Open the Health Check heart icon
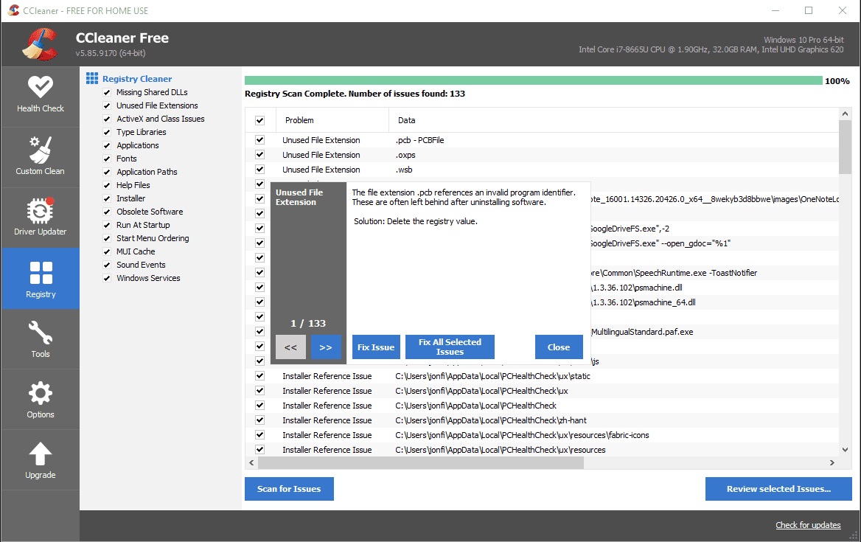 tap(41, 86)
